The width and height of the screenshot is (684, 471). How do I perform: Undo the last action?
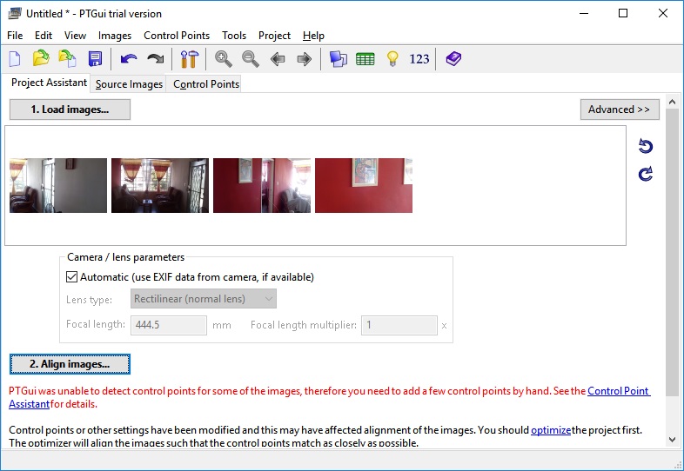point(129,58)
